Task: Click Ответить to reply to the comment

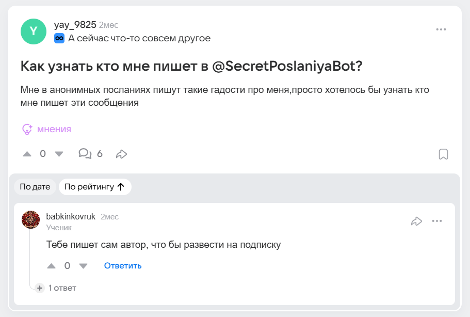Action: [x=122, y=265]
